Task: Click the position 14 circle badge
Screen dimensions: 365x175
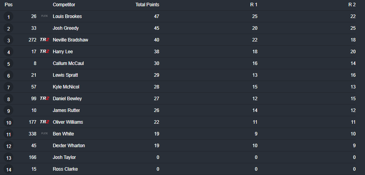Action: 9,170
